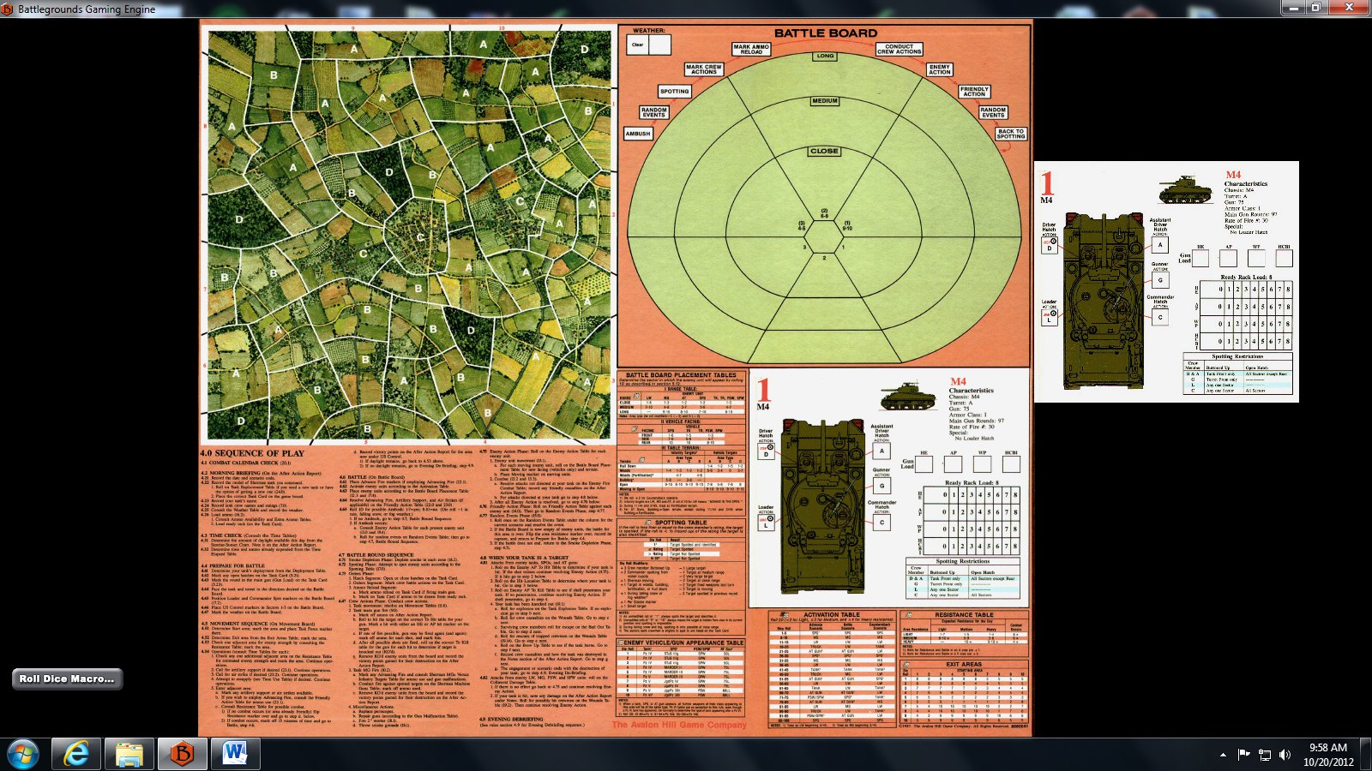Click top-down tank diagram on the board's card
Image resolution: width=1372 pixels, height=771 pixels.
tap(825, 508)
